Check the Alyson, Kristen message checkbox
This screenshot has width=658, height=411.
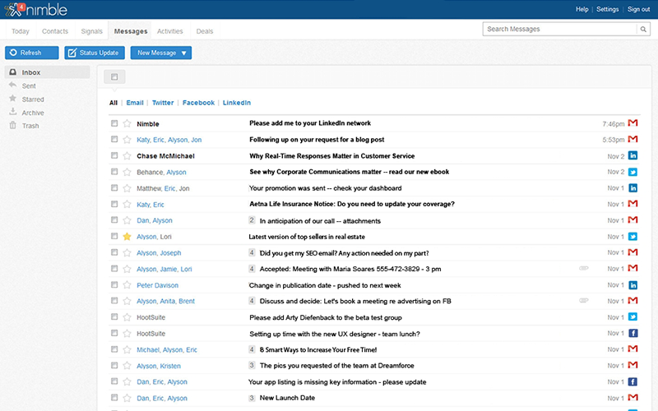(x=114, y=366)
